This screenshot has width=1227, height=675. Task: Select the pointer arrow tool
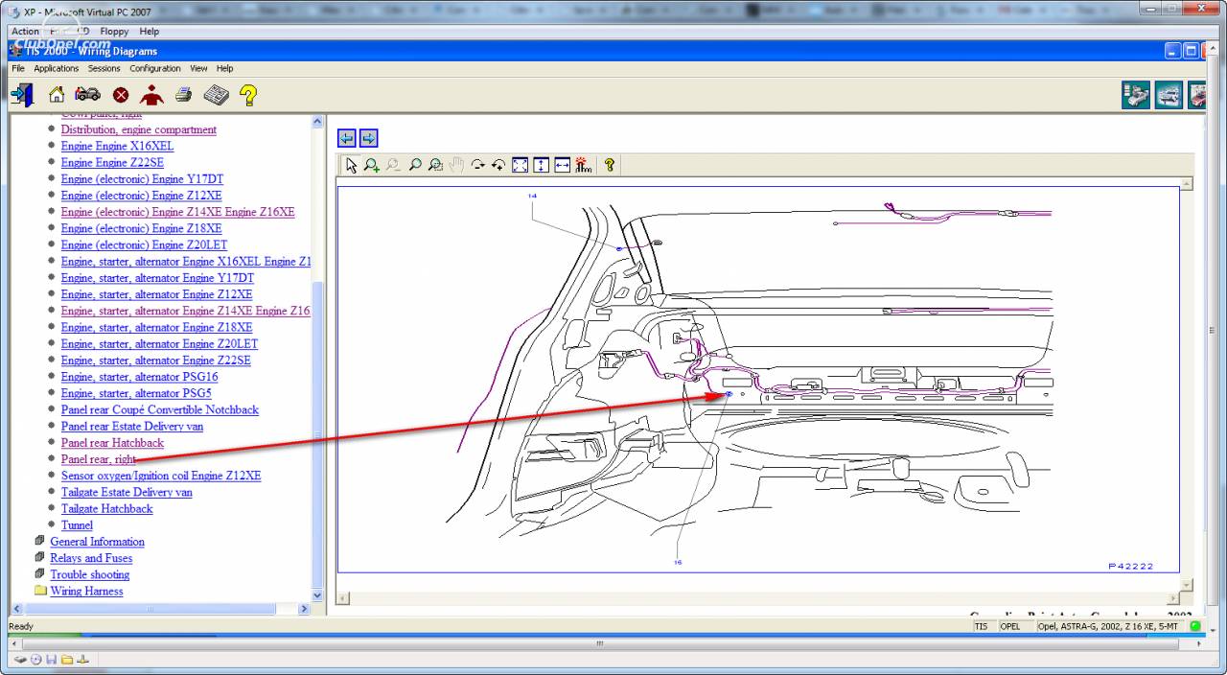click(x=351, y=165)
